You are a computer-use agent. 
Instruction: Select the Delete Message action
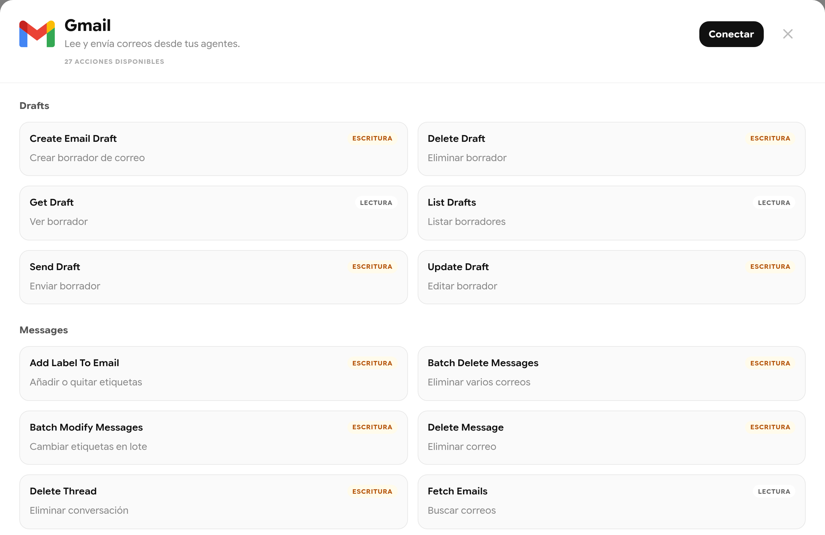point(611,438)
